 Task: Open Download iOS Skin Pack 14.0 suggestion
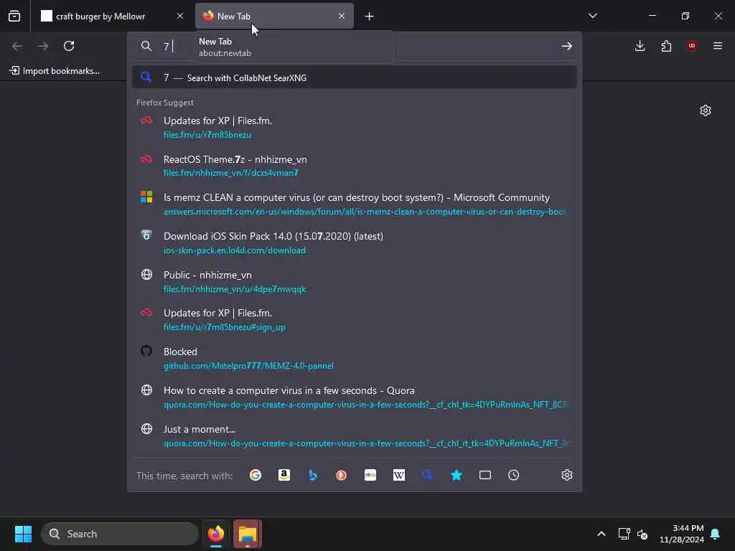[x=355, y=242]
